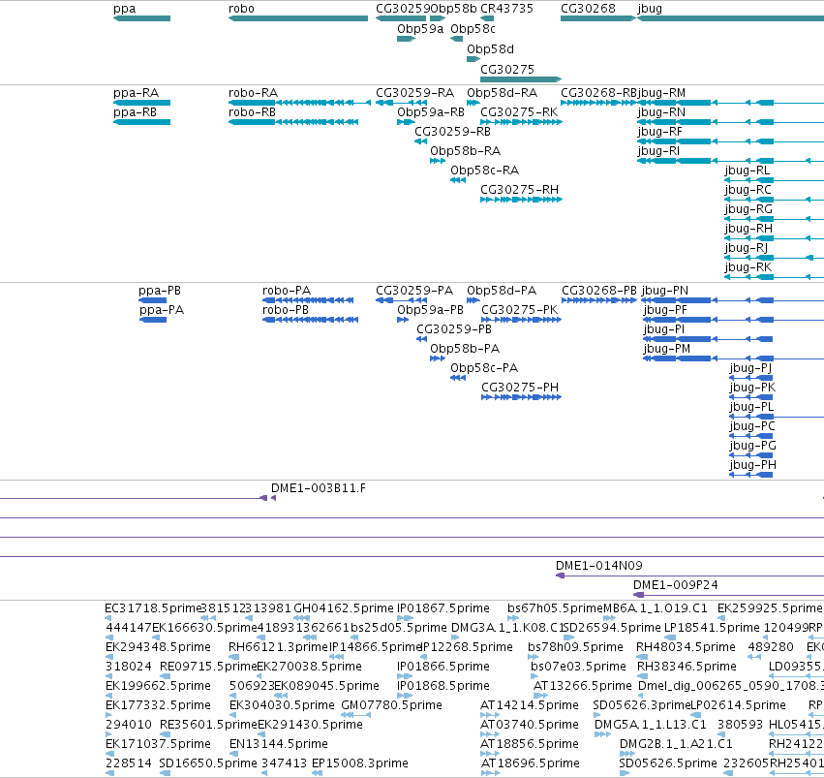The width and height of the screenshot is (824, 778).
Task: Select the RH38346.5prime EST label
Action: [687, 667]
